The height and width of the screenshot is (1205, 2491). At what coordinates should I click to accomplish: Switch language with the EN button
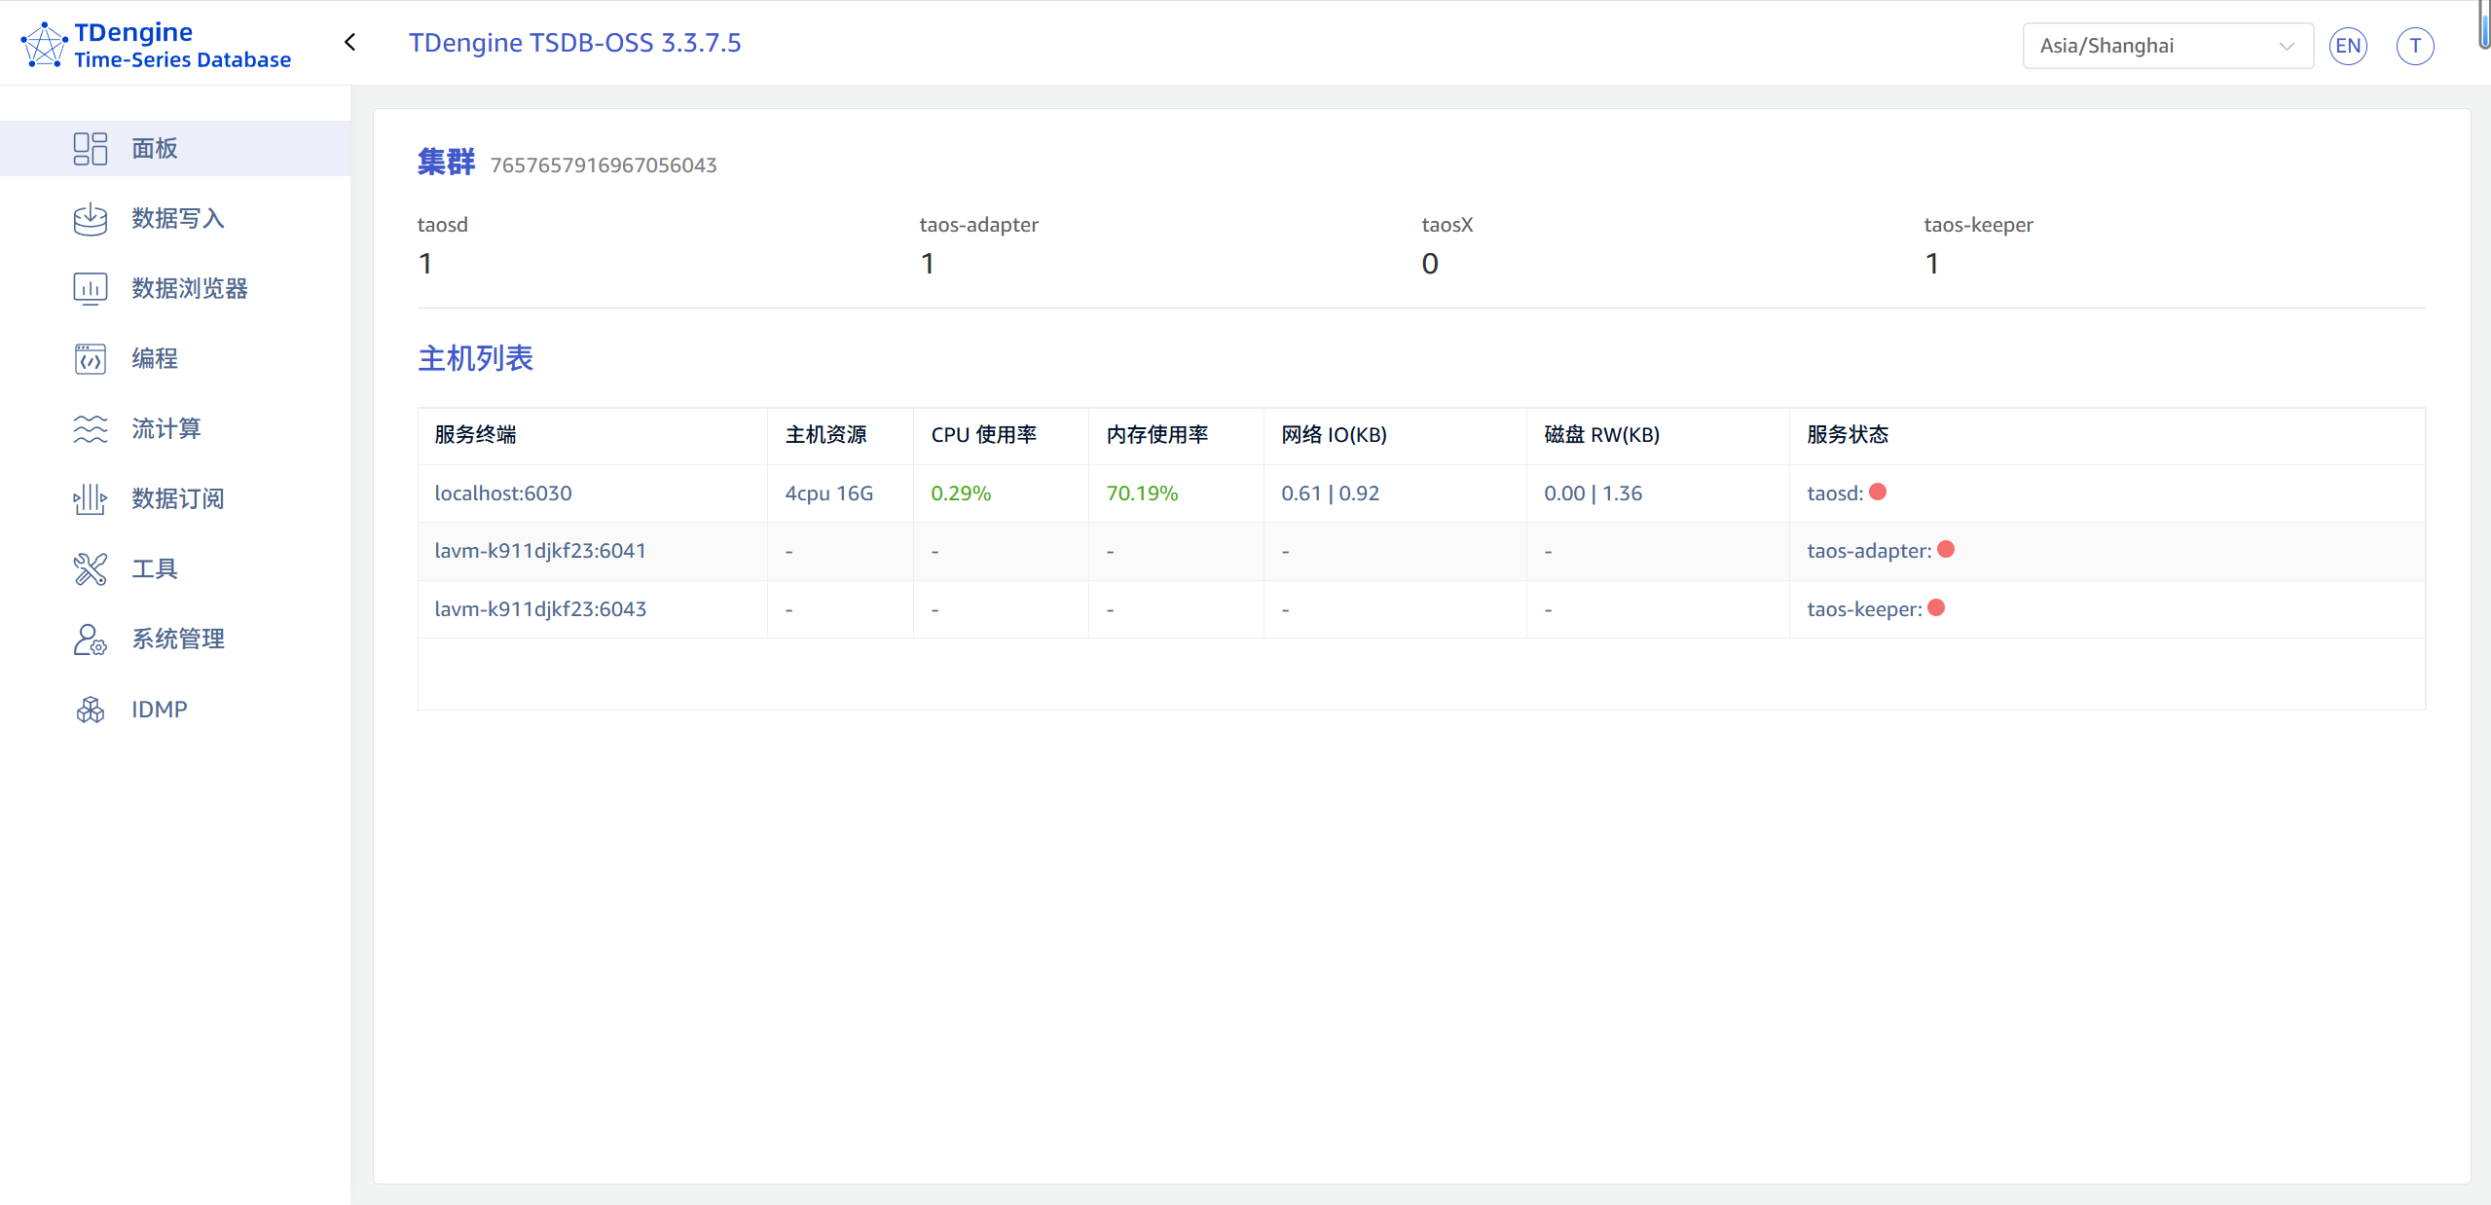click(2348, 46)
